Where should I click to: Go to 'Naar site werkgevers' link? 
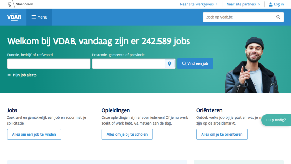click(x=199, y=4)
